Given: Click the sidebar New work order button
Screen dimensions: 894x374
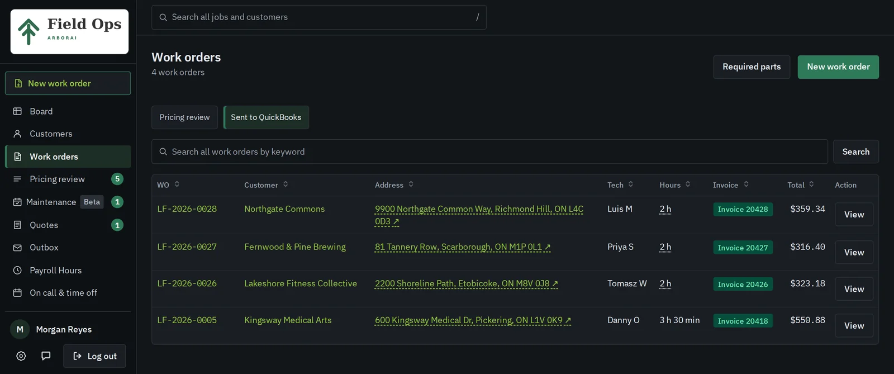Looking at the screenshot, I should tap(68, 83).
